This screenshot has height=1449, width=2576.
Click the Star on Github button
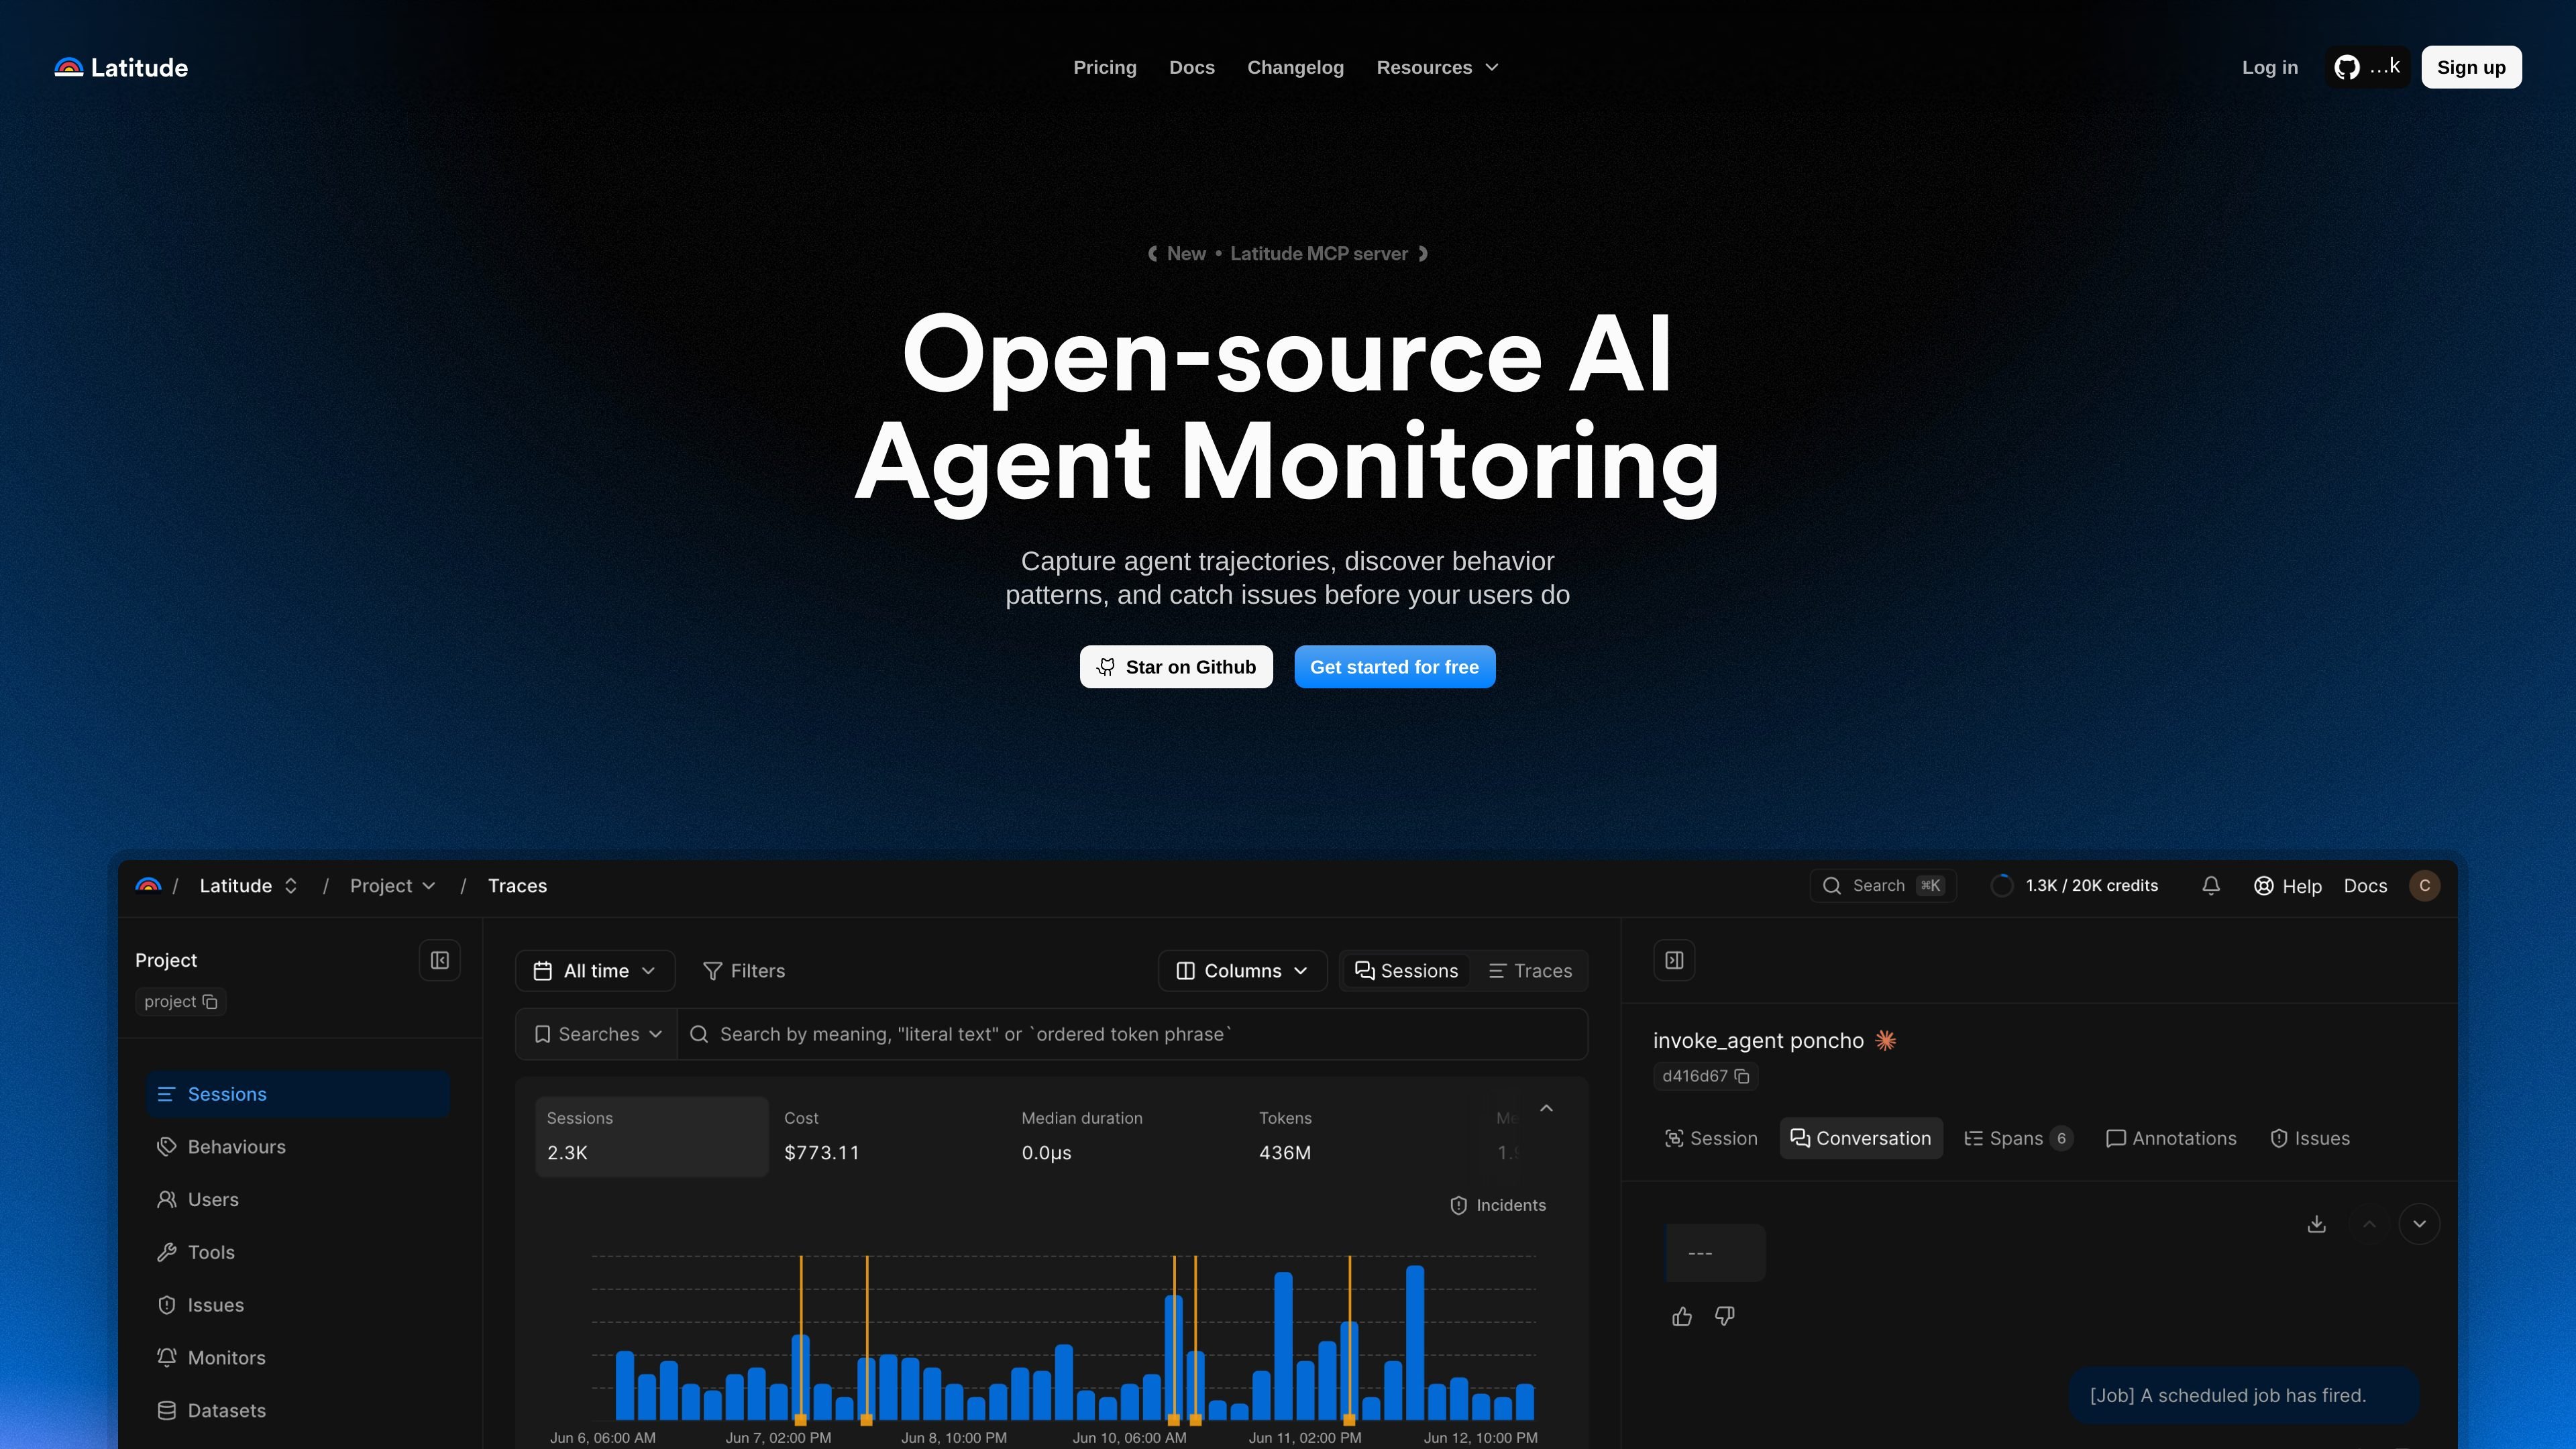1176,667
